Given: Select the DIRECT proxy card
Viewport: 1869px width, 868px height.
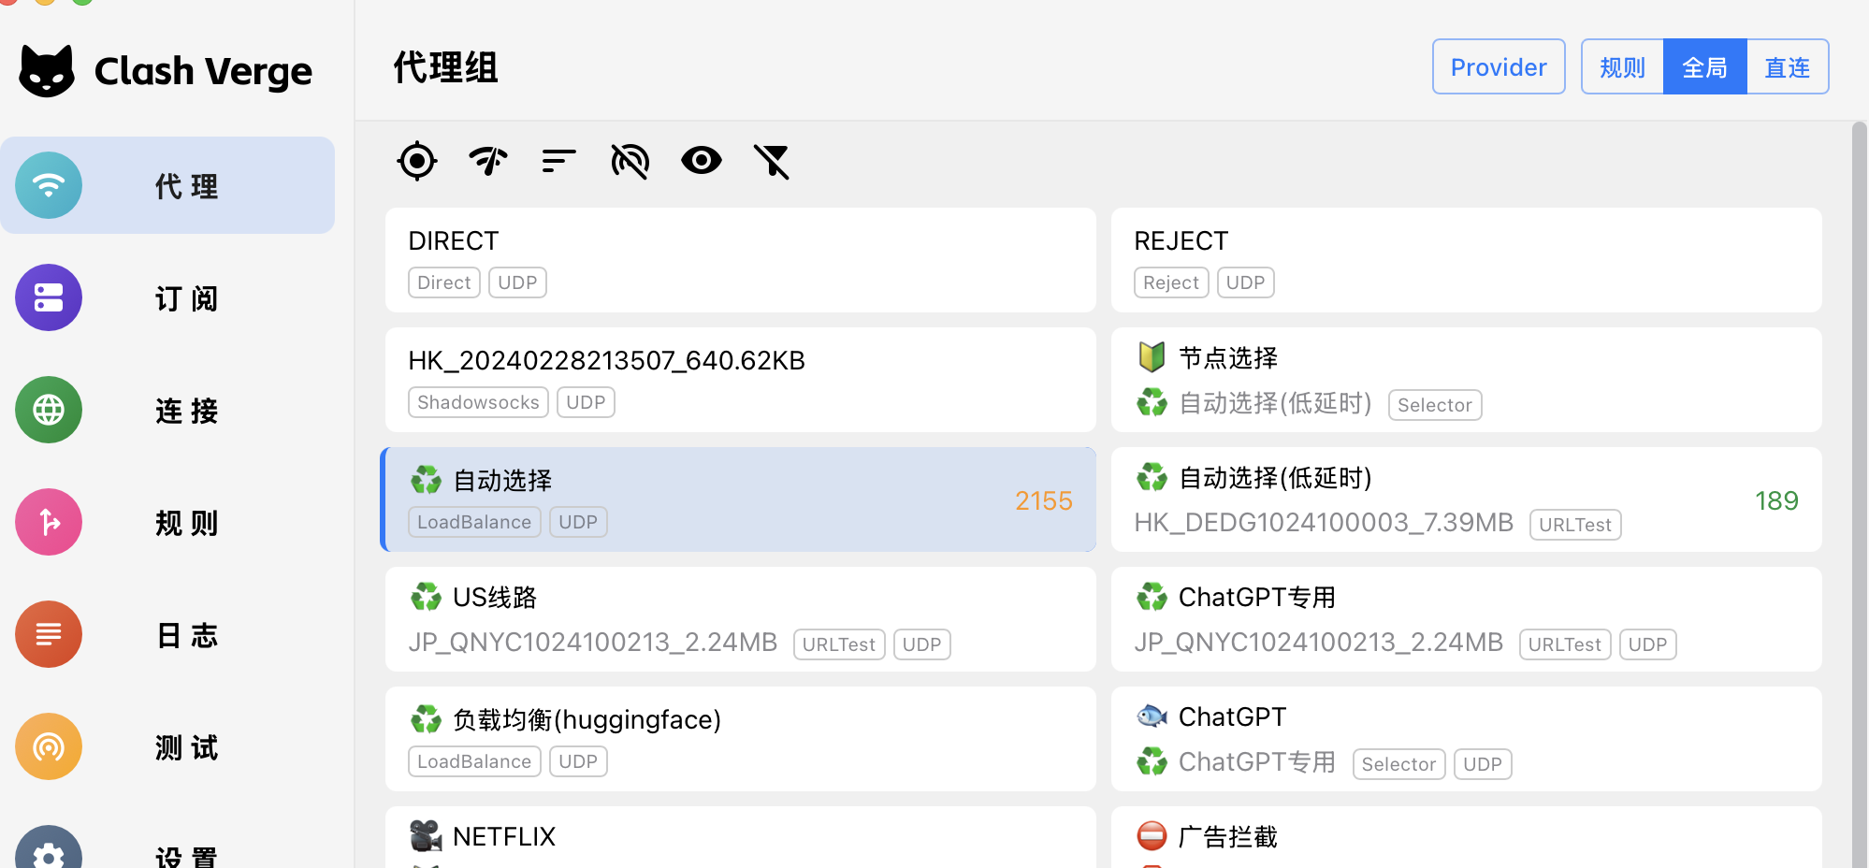Looking at the screenshot, I should pos(740,260).
